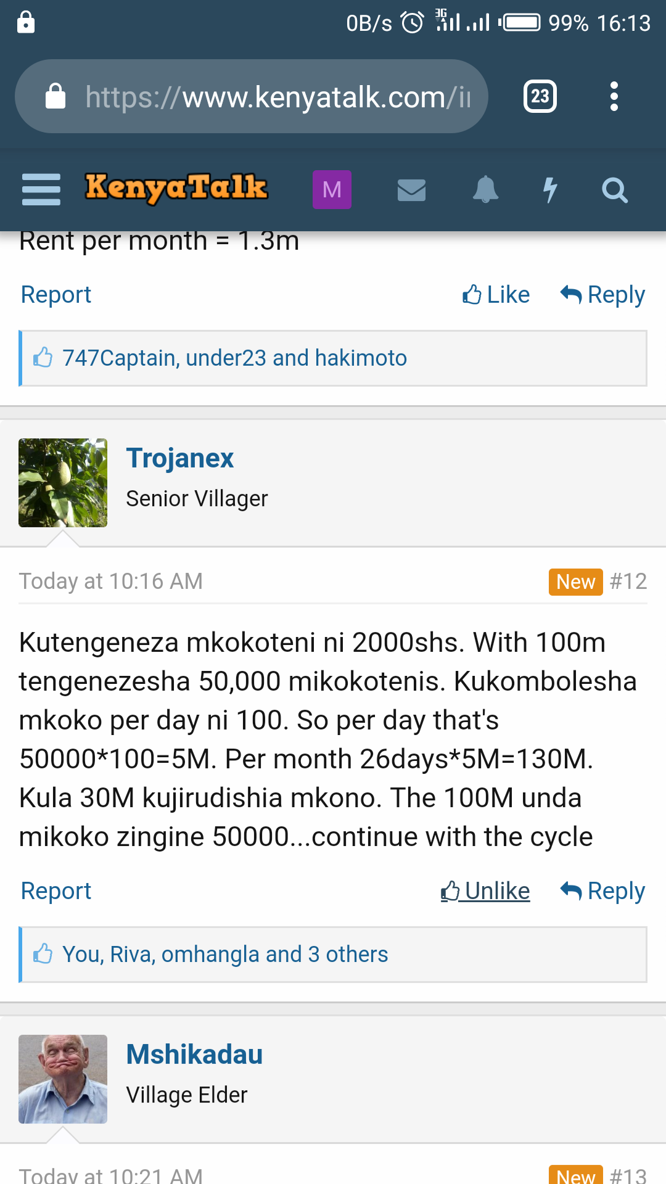The height and width of the screenshot is (1184, 666).
Task: View Mshikadau's avatar picture
Action: coord(63,1079)
